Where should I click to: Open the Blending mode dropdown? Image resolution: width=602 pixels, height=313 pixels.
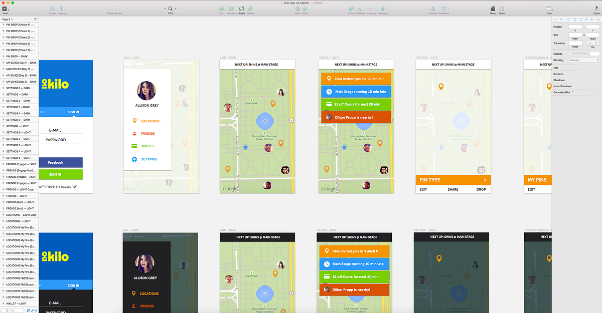tap(584, 60)
